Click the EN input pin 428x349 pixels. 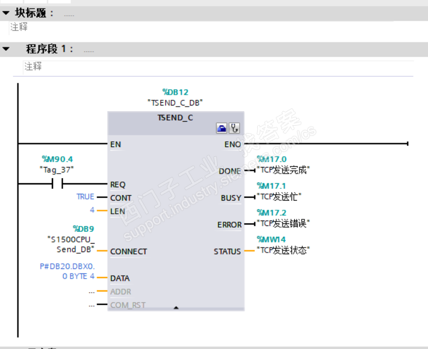coord(116,144)
